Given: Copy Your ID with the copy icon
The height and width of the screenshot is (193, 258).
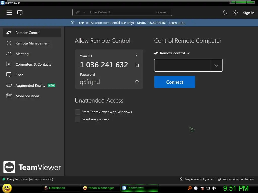Looking at the screenshot, I should (x=137, y=65).
